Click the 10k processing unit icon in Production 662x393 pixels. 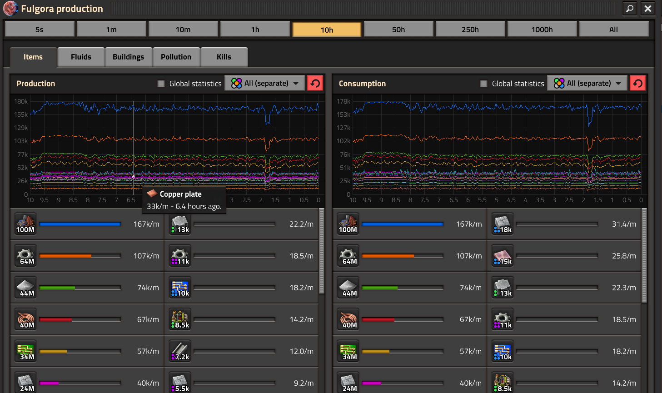click(x=180, y=288)
